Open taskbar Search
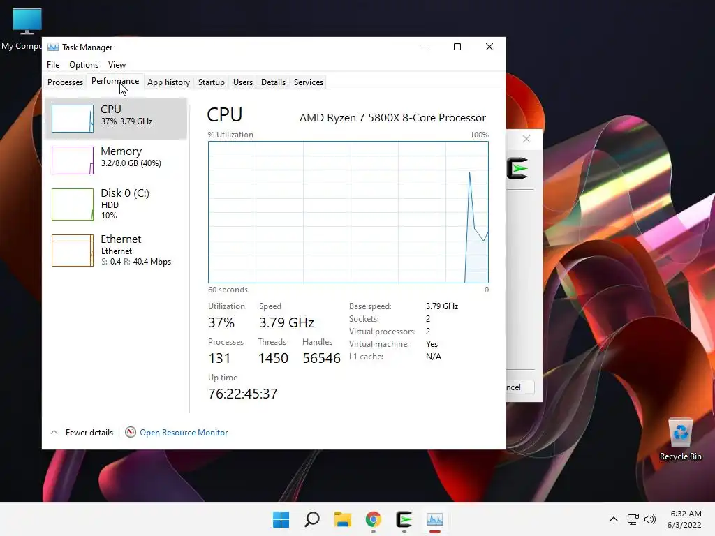This screenshot has height=536, width=715. pos(312,519)
